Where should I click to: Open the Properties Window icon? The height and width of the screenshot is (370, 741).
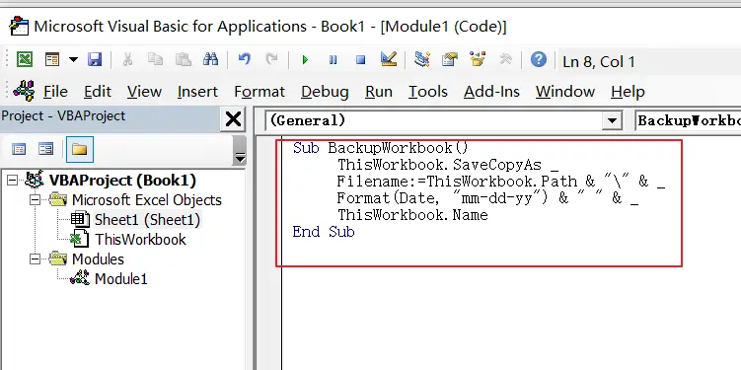(449, 59)
